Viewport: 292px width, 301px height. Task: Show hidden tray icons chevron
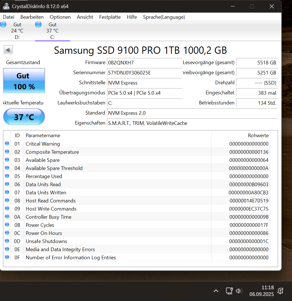click(x=216, y=291)
